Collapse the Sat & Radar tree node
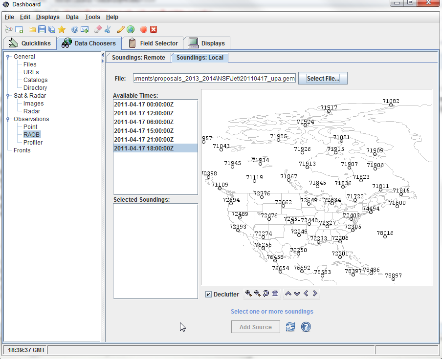 tap(8, 96)
